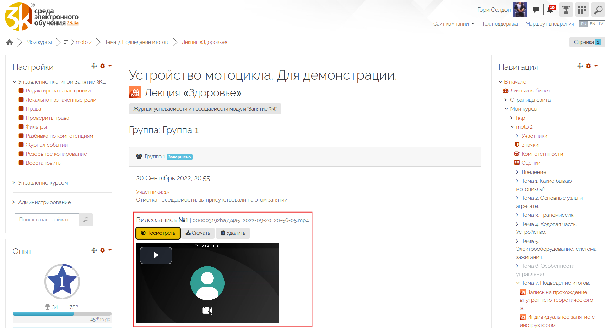Image resolution: width=611 pixels, height=328 pixels.
Task: Switch the site language to EN
Action: click(593, 24)
